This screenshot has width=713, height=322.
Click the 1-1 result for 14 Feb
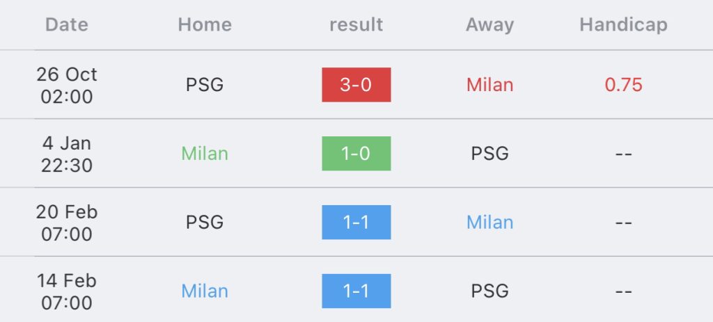pos(356,291)
